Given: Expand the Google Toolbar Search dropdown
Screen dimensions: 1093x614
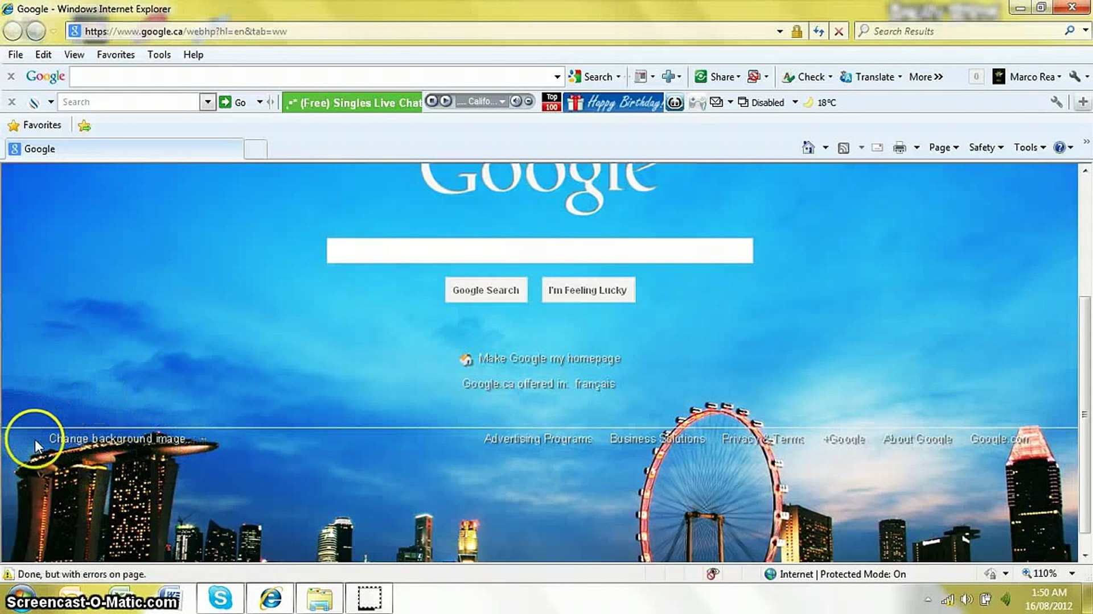Looking at the screenshot, I should point(619,77).
